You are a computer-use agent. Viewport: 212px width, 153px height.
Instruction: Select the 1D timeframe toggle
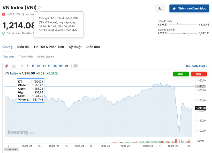pos(55,66)
